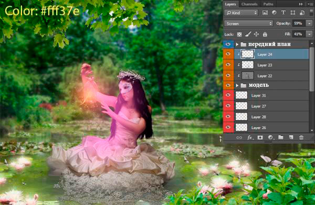The height and width of the screenshot is (205, 315).
Task: Click the 'модель' group name
Action: click(x=258, y=85)
